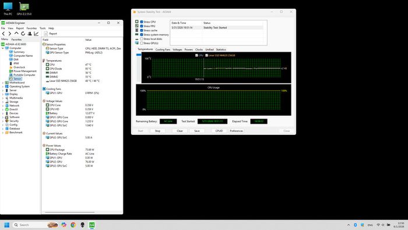Expand the Server tree node
Viewport: 408px width, 230px height.
(x=3, y=90)
